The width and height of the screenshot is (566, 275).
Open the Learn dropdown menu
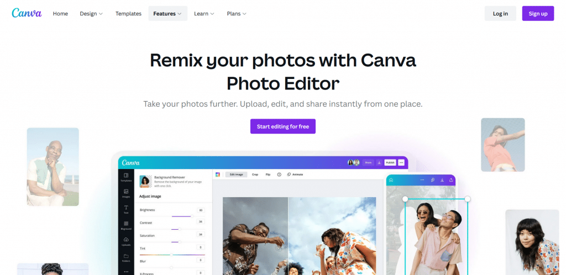click(204, 14)
